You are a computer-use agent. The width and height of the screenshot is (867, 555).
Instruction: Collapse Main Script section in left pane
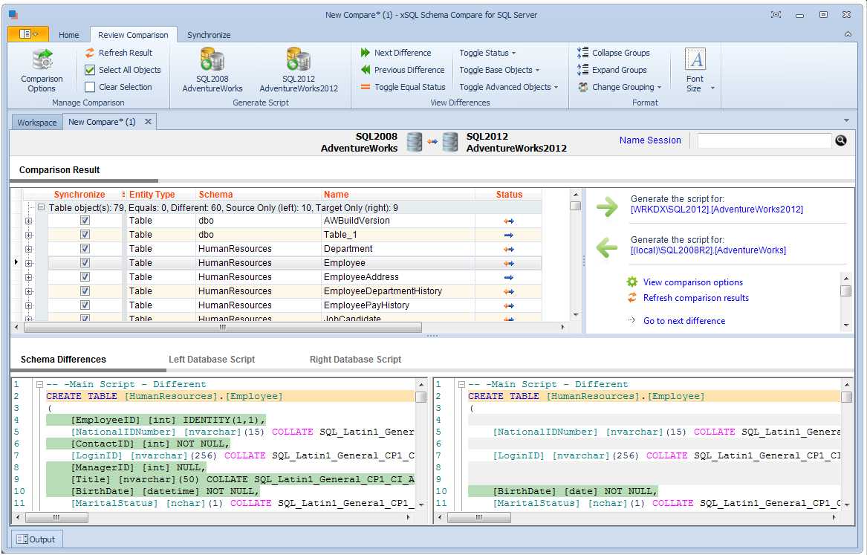(x=40, y=384)
